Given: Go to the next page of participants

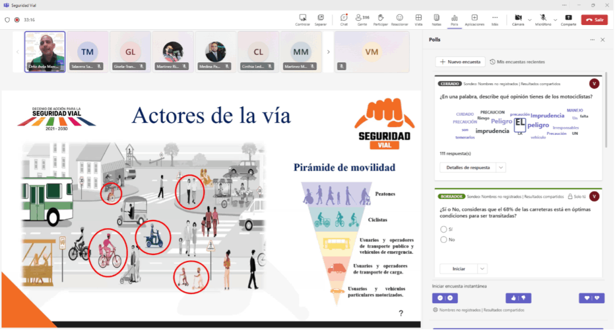Looking at the screenshot, I should pos(328,52).
